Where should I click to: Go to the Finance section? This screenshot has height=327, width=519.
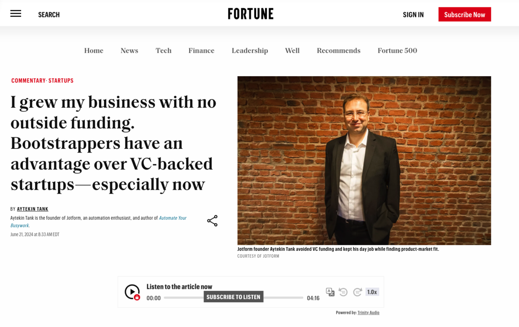[201, 51]
